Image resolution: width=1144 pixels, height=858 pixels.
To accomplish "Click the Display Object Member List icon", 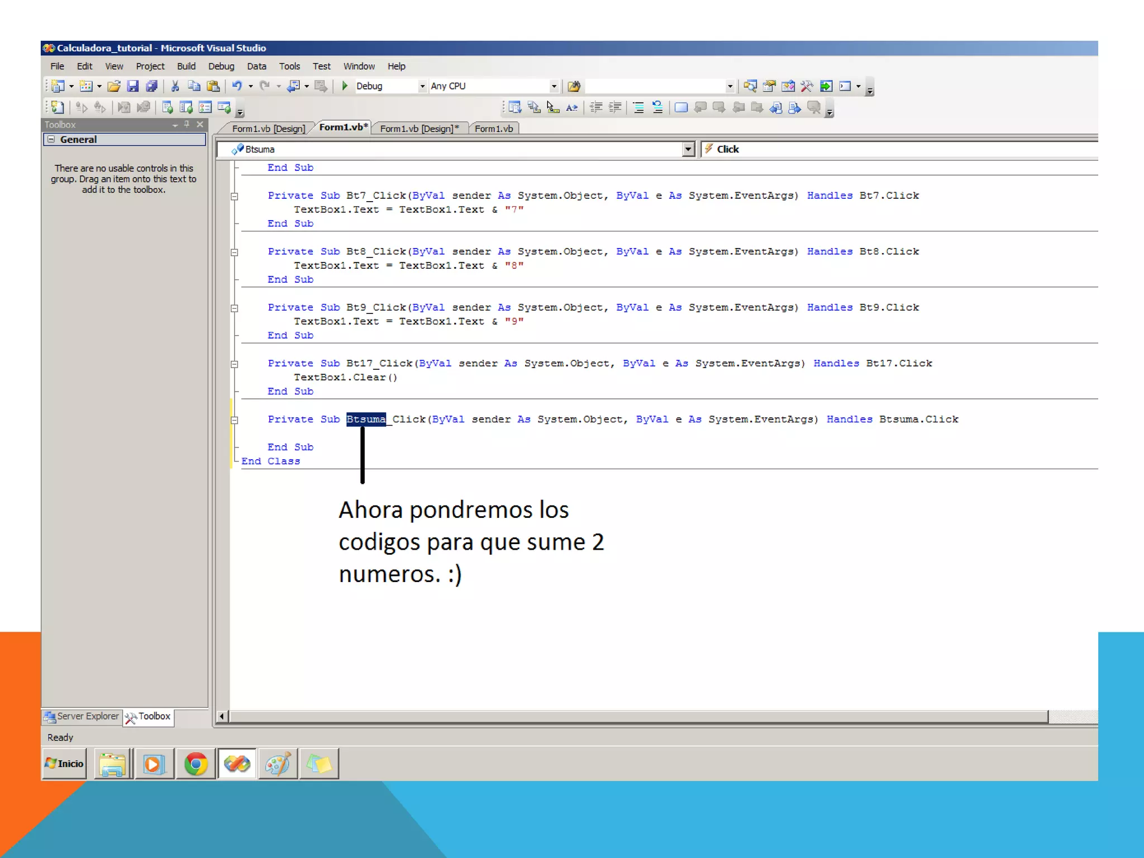I will pyautogui.click(x=514, y=107).
